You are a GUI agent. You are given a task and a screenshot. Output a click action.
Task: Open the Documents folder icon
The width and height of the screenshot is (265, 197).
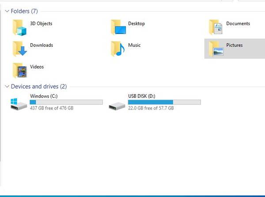click(x=216, y=27)
